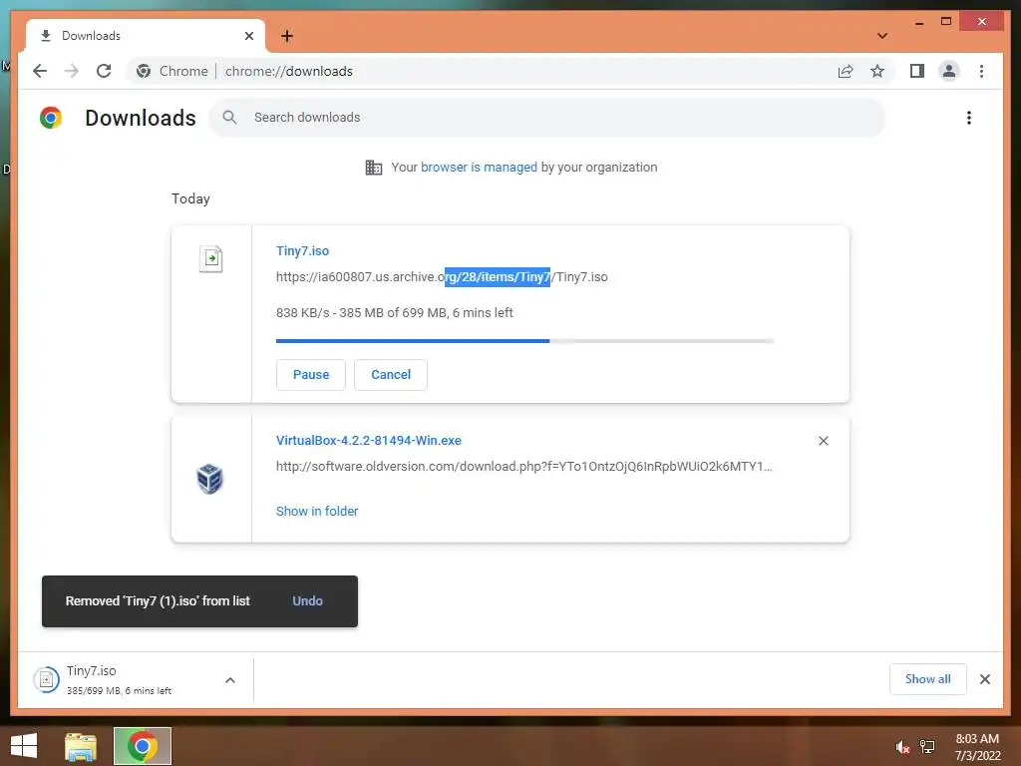
Task: Click the Tiny7.iso download progress bar
Action: [x=524, y=341]
